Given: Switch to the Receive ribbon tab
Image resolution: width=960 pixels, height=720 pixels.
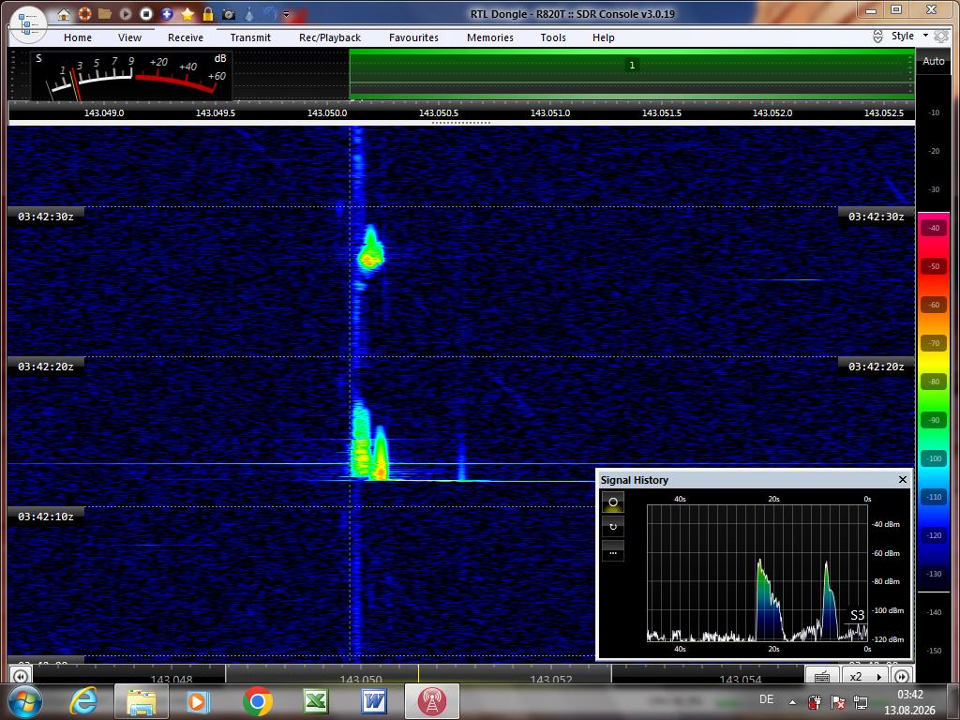Looking at the screenshot, I should 186,37.
